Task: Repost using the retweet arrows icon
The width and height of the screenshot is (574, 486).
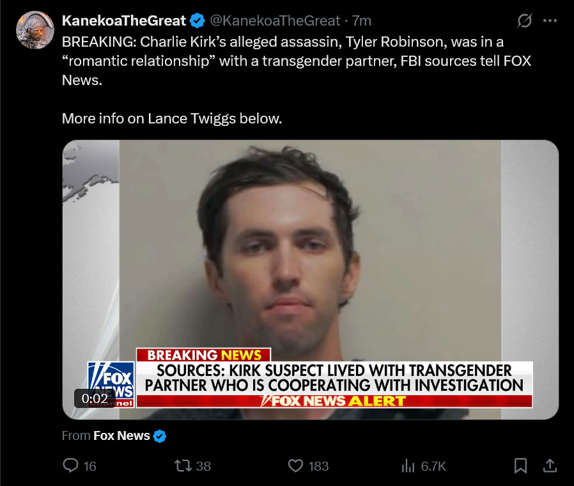Action: 183,466
